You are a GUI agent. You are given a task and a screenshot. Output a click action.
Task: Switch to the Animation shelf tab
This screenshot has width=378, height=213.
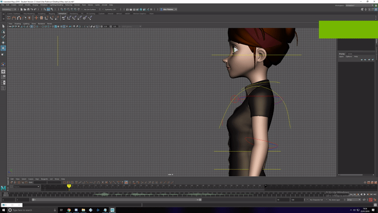coord(62,14)
